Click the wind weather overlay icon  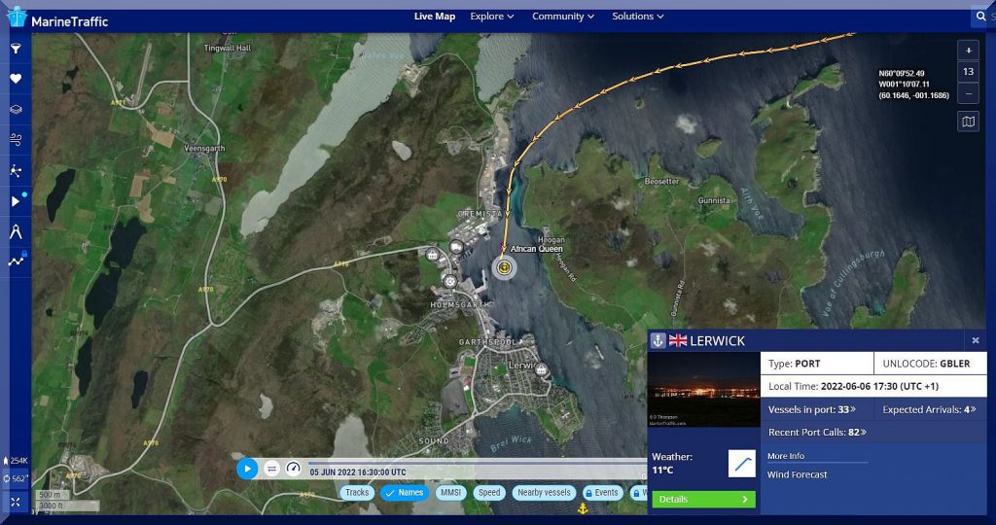coord(16,141)
